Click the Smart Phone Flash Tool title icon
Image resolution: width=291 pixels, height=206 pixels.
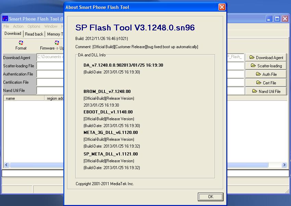pos(5,19)
